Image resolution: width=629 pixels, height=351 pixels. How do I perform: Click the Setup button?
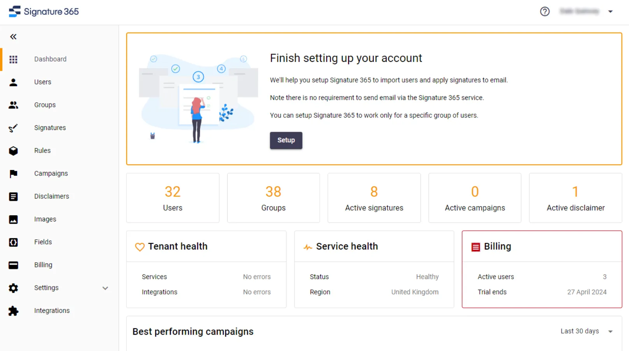point(286,140)
